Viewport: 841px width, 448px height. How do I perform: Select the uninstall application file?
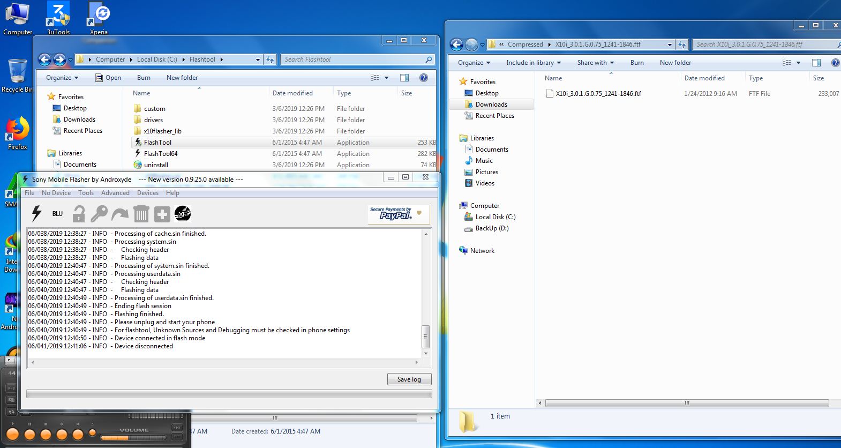pos(156,165)
